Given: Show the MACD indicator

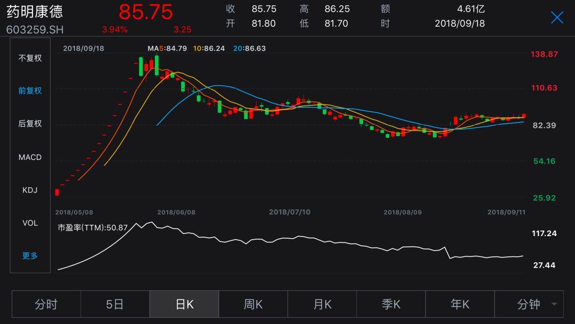Looking at the screenshot, I should point(30,157).
